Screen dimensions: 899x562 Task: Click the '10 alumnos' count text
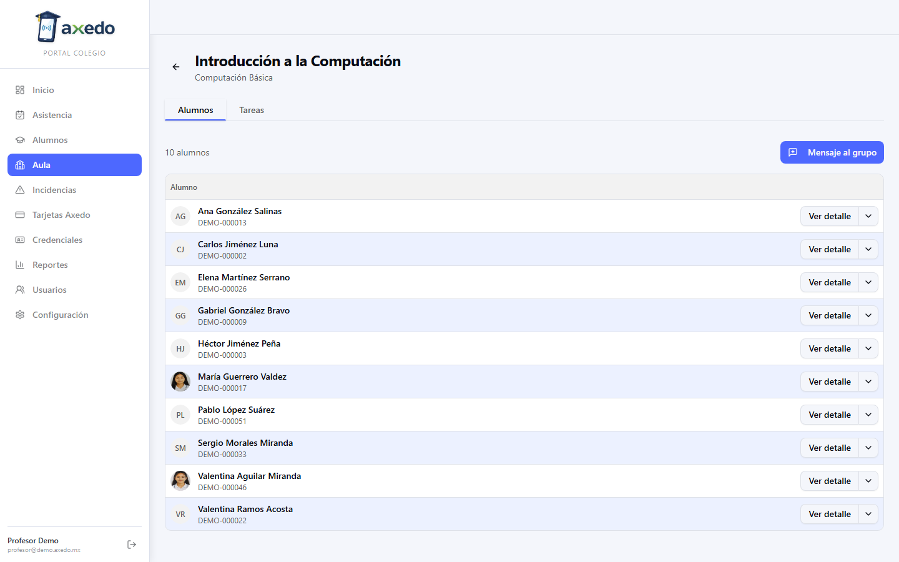pyautogui.click(x=187, y=152)
